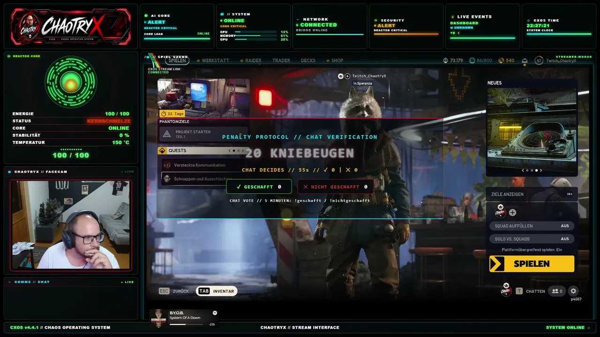This screenshot has height=337, width=600.
Task: Toggle Solo vs. Squads setting
Action: pyautogui.click(x=532, y=239)
